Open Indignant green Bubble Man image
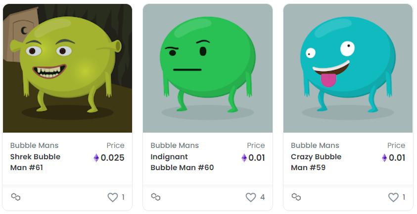The image size is (417, 214). 208,68
